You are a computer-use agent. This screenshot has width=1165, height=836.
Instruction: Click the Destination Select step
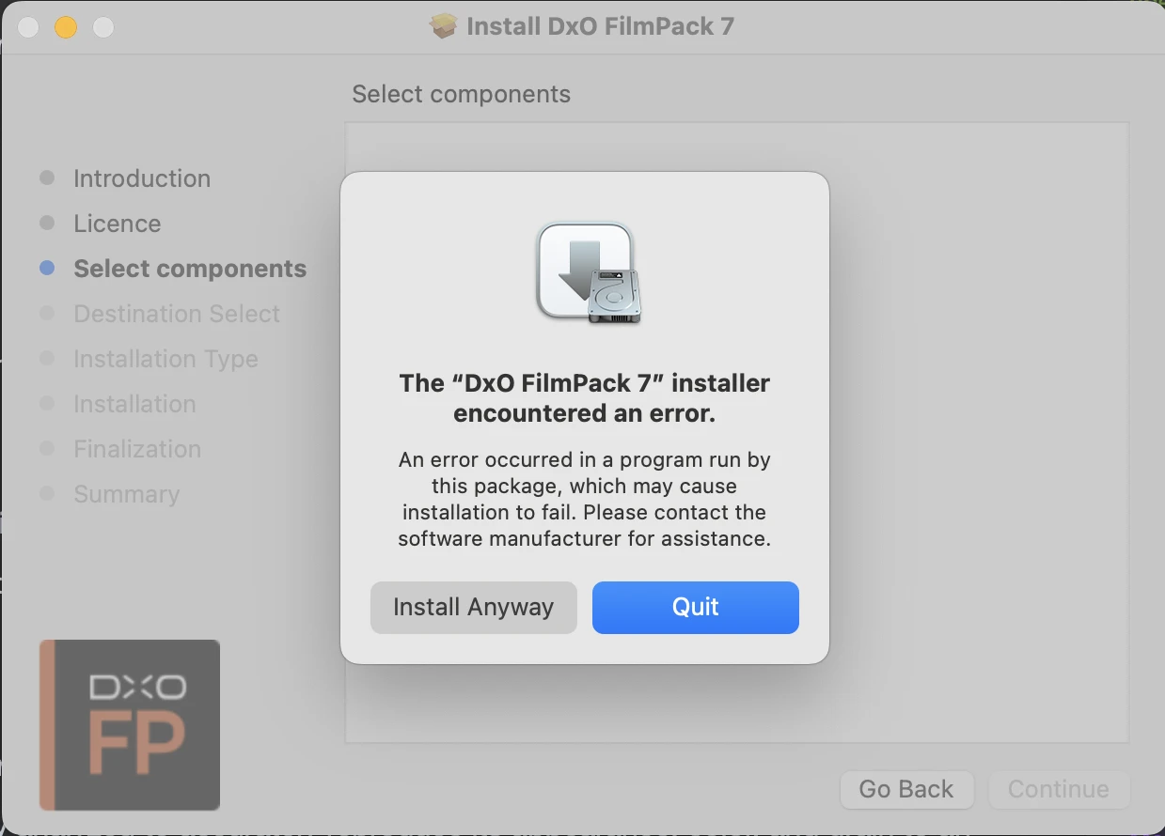pos(177,314)
